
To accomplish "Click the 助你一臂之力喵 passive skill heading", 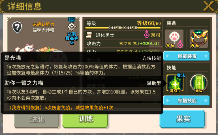I will 24,83.
